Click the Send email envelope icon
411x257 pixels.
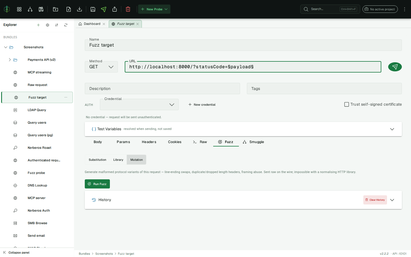[15, 236]
